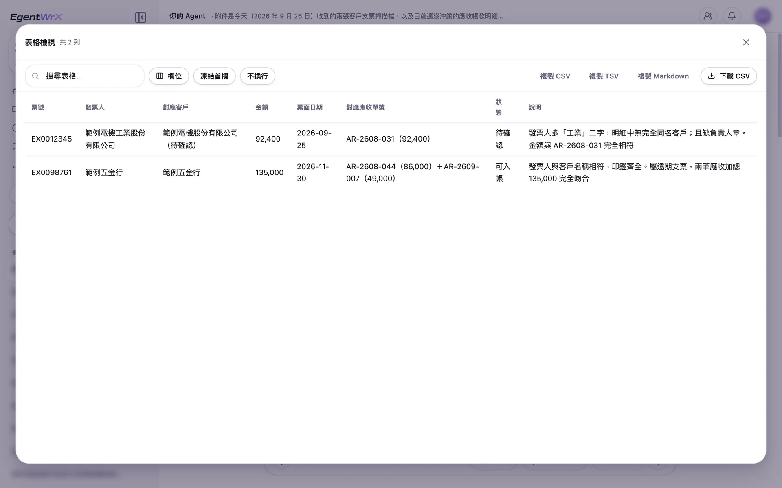Click 你的 Agent header title
This screenshot has height=488, width=782.
coord(187,16)
